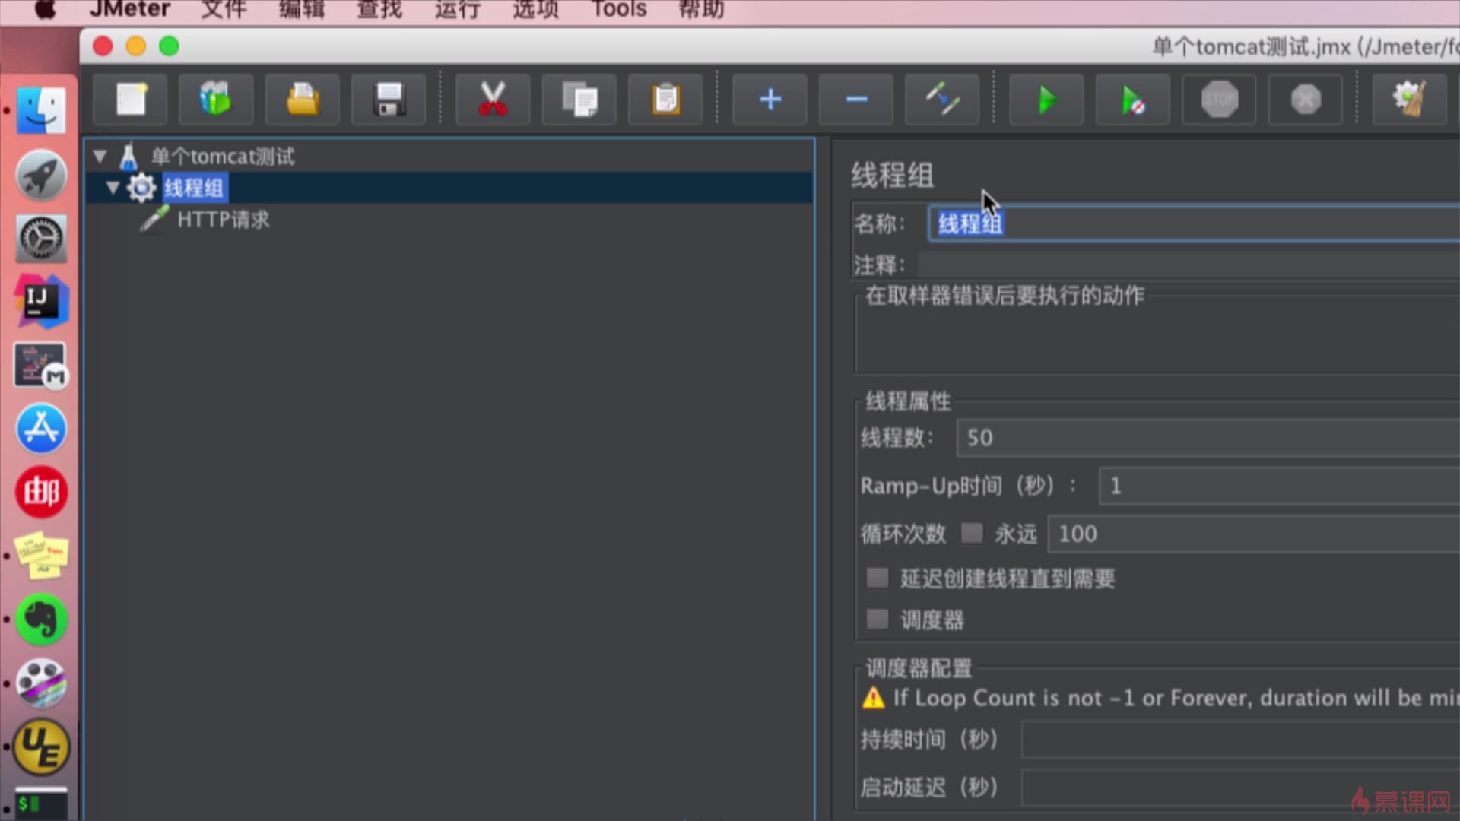The width and height of the screenshot is (1460, 821).
Task: Click the Paste clipboard toolbar icon
Action: (x=665, y=100)
